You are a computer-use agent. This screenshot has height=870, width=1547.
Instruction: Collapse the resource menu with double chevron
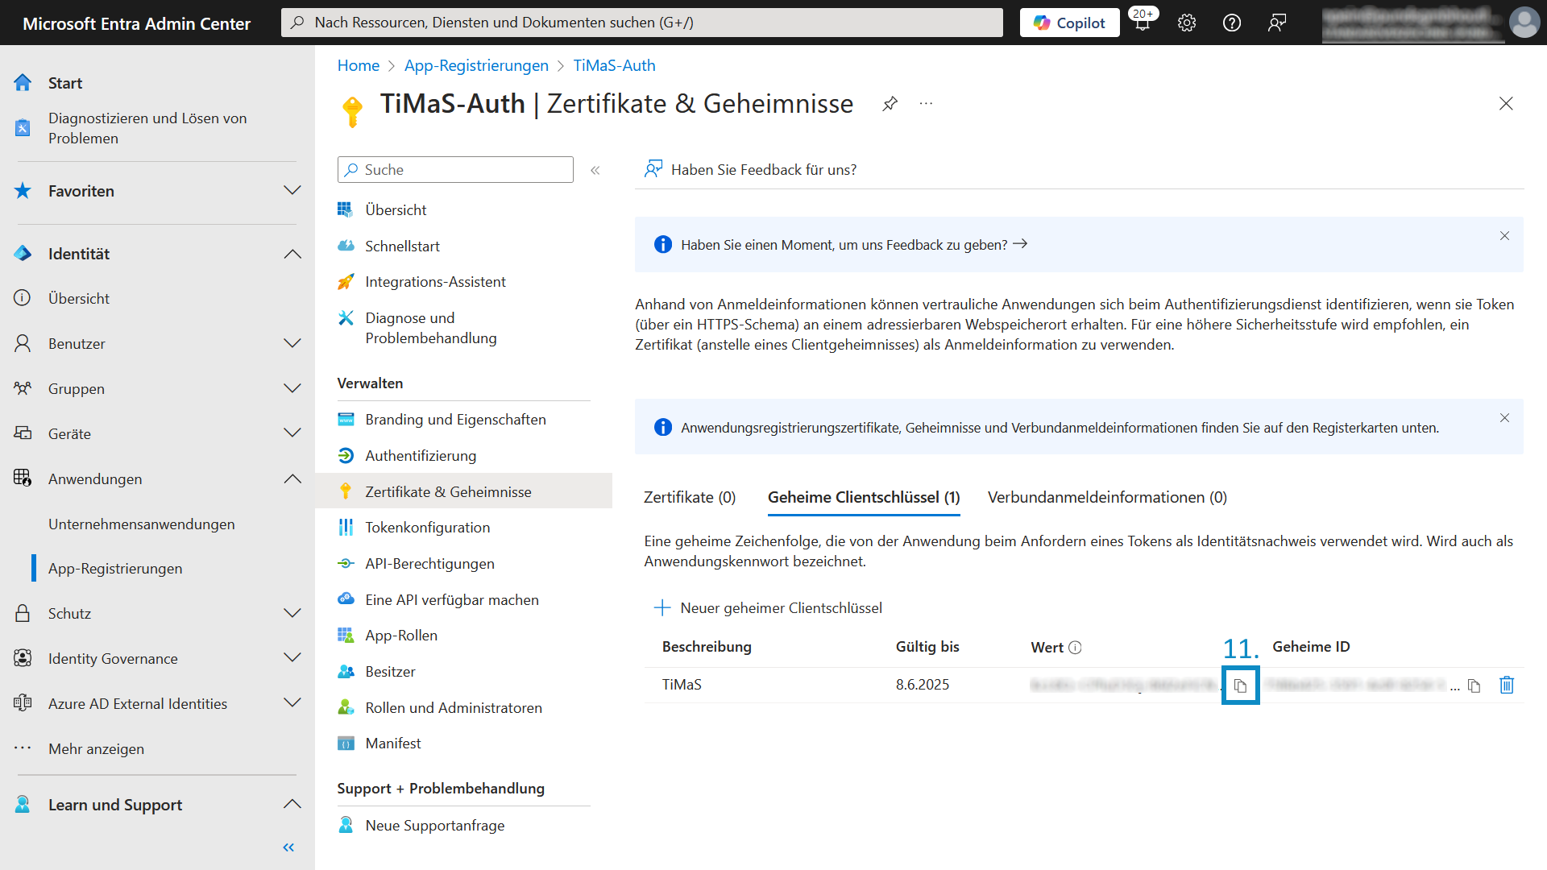tap(595, 170)
